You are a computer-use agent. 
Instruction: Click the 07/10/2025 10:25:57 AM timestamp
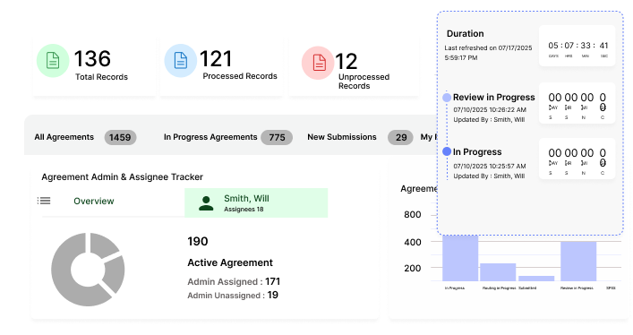point(490,166)
